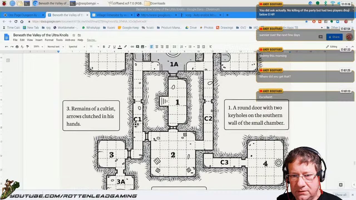Image resolution: width=356 pixels, height=200 pixels.
Task: Click the undo arrow in toolbar
Action: click(6, 47)
